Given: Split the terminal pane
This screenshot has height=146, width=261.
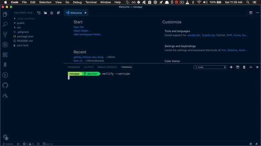Looking at the screenshot, I should coord(238,67).
